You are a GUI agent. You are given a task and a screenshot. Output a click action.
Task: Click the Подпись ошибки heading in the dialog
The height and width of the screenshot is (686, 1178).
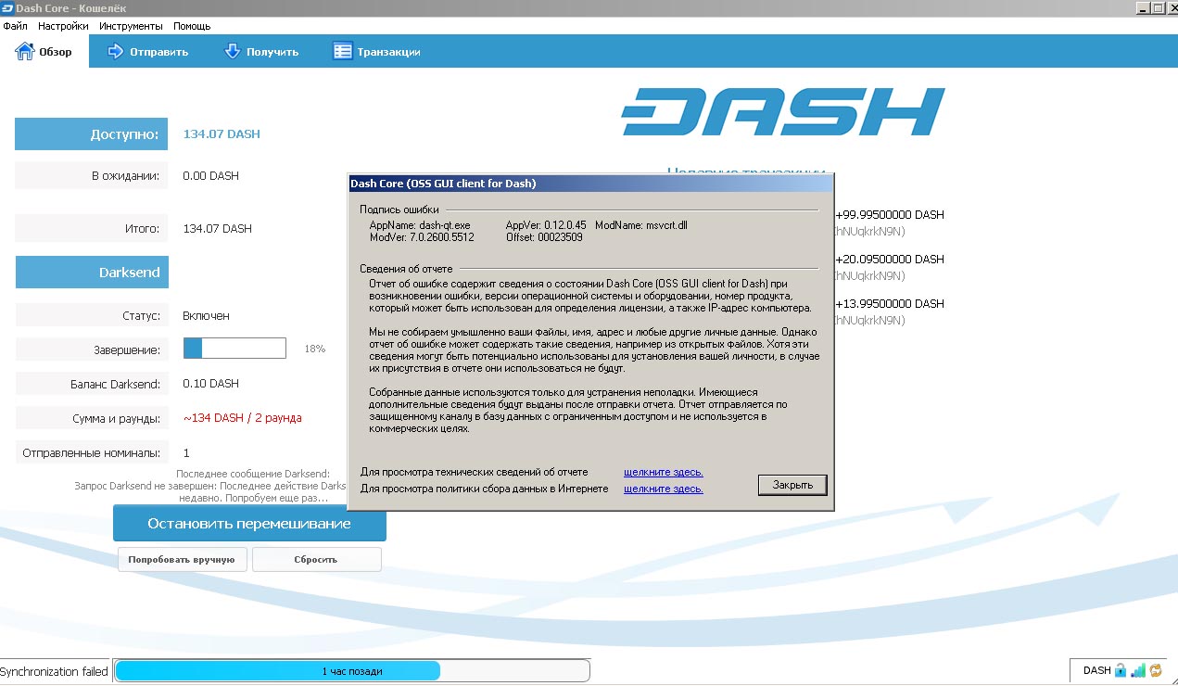click(399, 210)
